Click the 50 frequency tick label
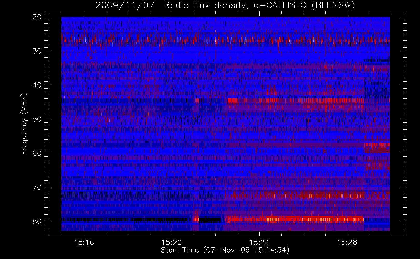This screenshot has width=420, height=259. (x=38, y=119)
